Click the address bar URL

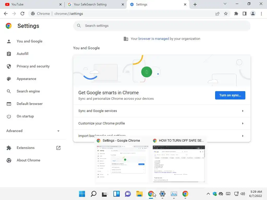[69, 14]
